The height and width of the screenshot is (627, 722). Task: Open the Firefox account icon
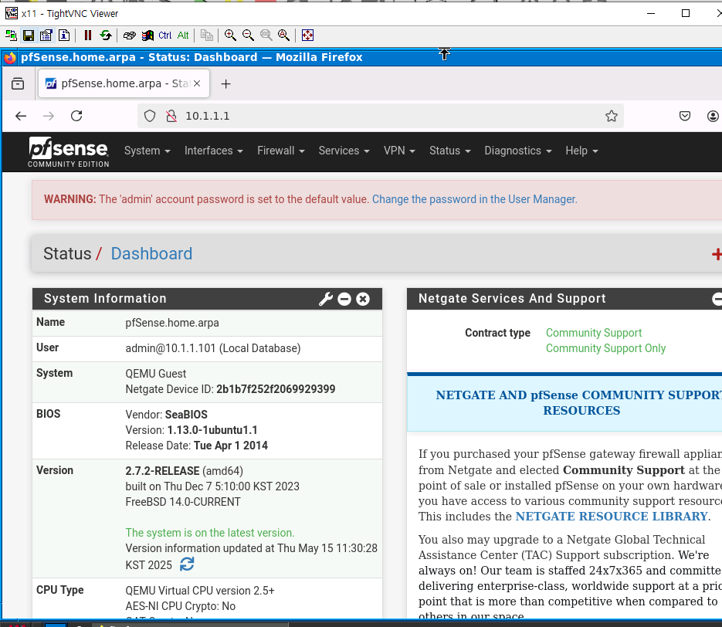coord(713,116)
